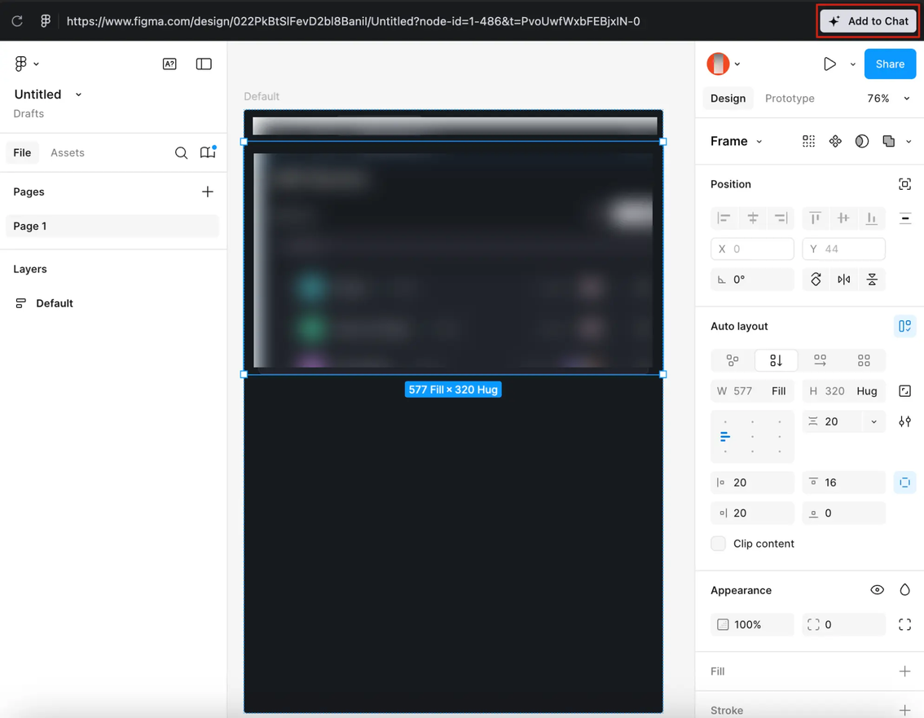Image resolution: width=924 pixels, height=718 pixels.
Task: Open the 76% zoom dropdown
Action: click(x=888, y=99)
